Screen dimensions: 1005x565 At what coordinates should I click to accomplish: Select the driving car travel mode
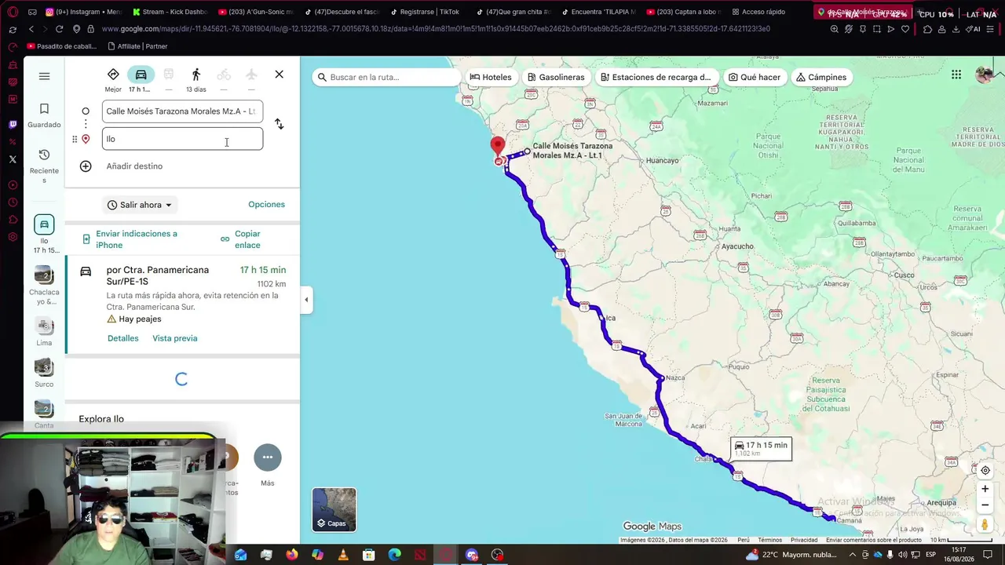(x=141, y=79)
